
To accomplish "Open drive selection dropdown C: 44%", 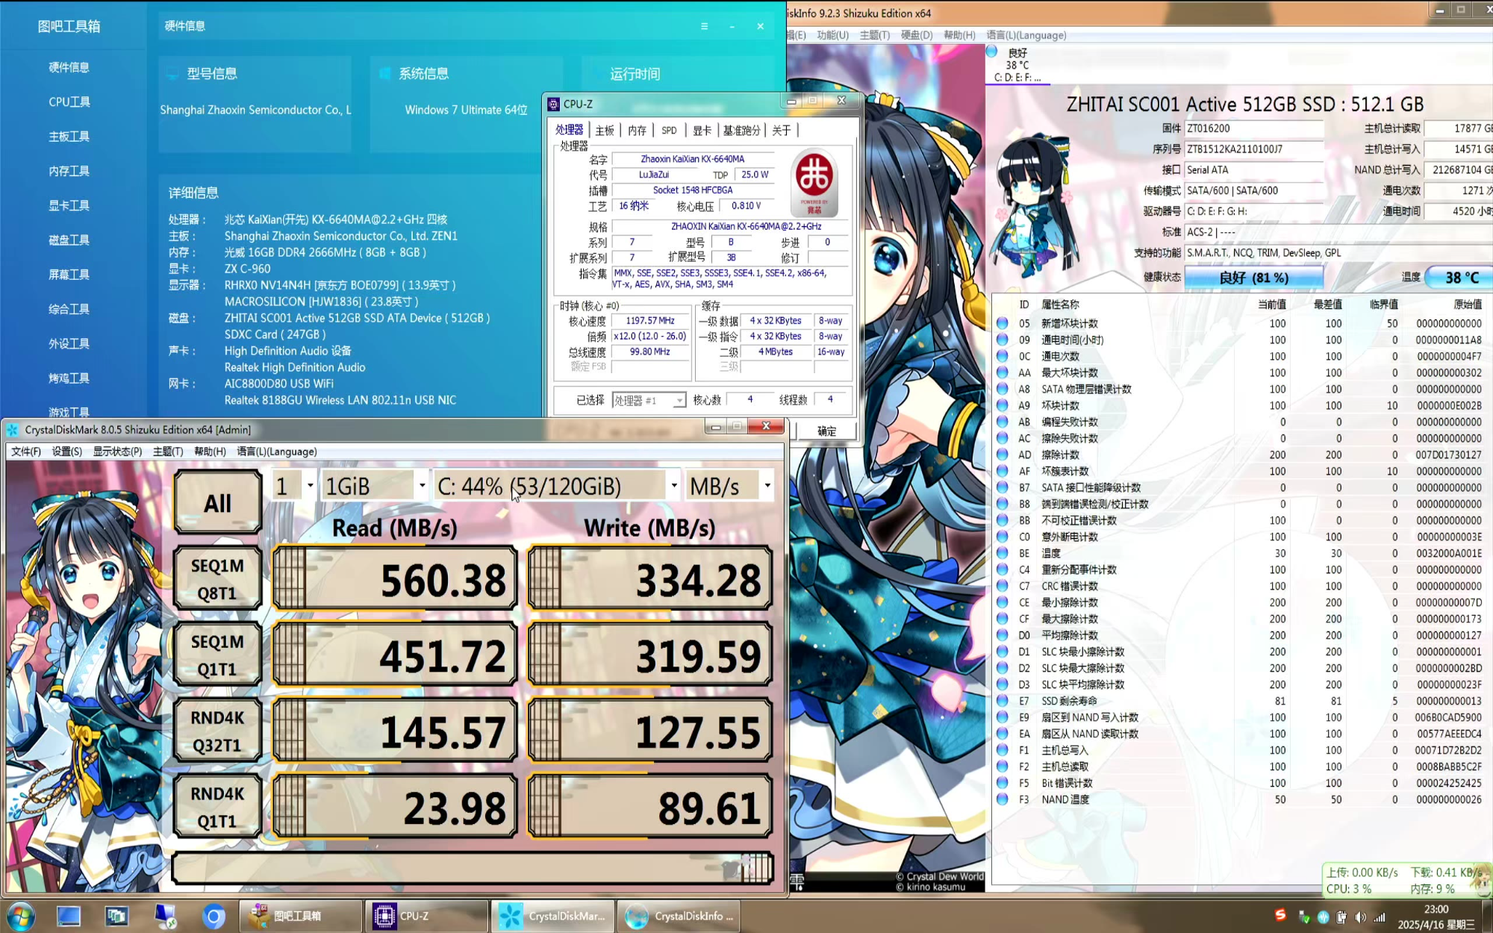I will [x=557, y=486].
